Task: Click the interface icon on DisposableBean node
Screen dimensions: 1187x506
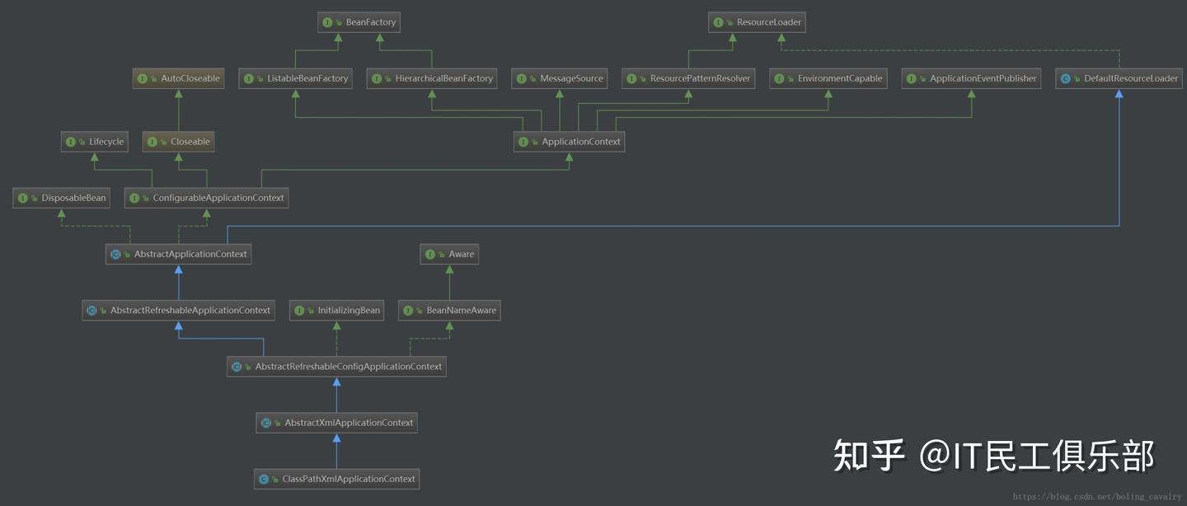Action: click(x=22, y=198)
